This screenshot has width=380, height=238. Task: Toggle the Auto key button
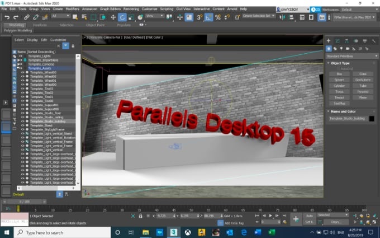[309, 216]
